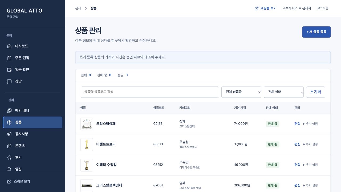Open 콘텐츠 menu item
The height and width of the screenshot is (192, 341).
(33, 146)
